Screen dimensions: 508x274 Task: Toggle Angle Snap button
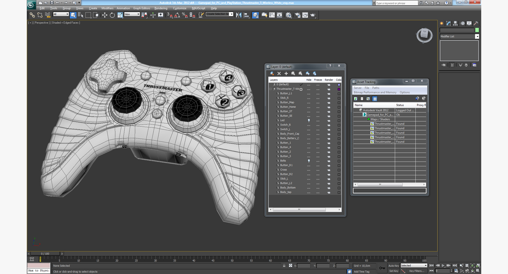[x=177, y=15]
